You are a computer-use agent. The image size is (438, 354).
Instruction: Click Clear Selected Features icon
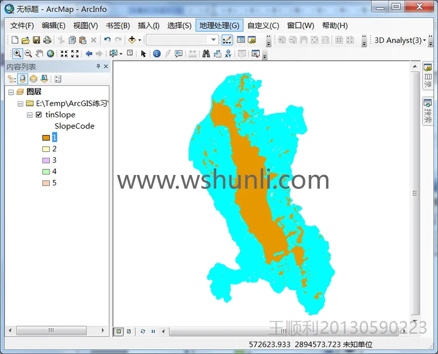pos(130,53)
